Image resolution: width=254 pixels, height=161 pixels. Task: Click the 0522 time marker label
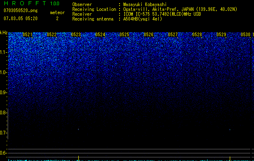pos(52,35)
